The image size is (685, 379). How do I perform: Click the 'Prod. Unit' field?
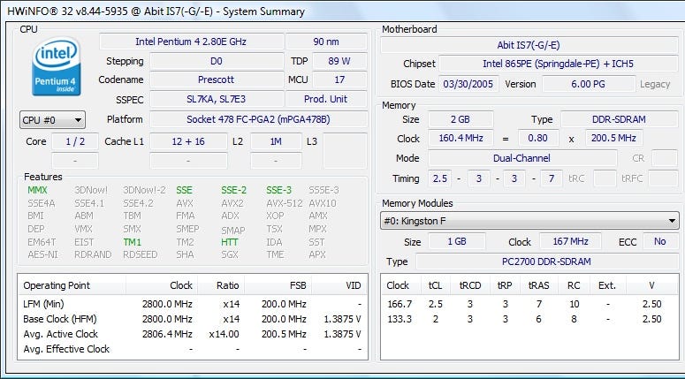(x=326, y=99)
